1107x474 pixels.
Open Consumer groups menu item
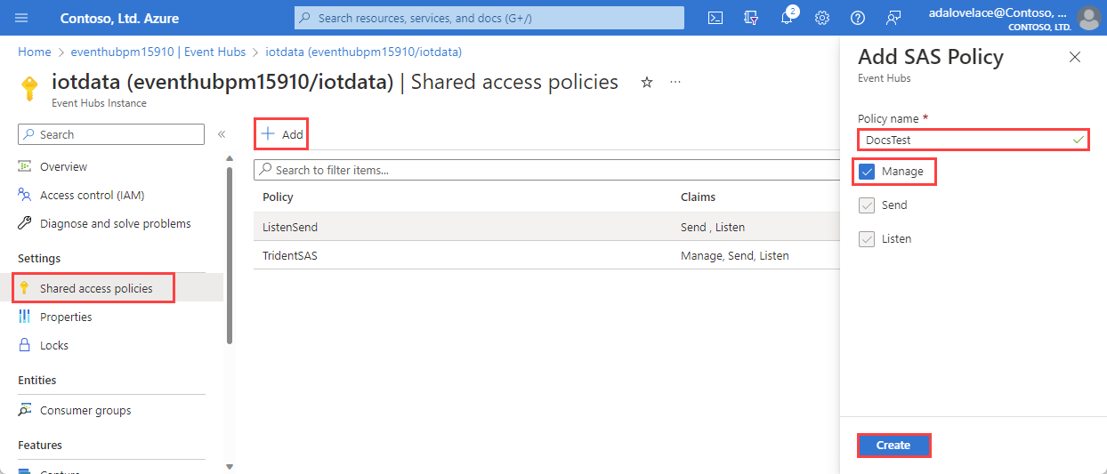tap(85, 410)
